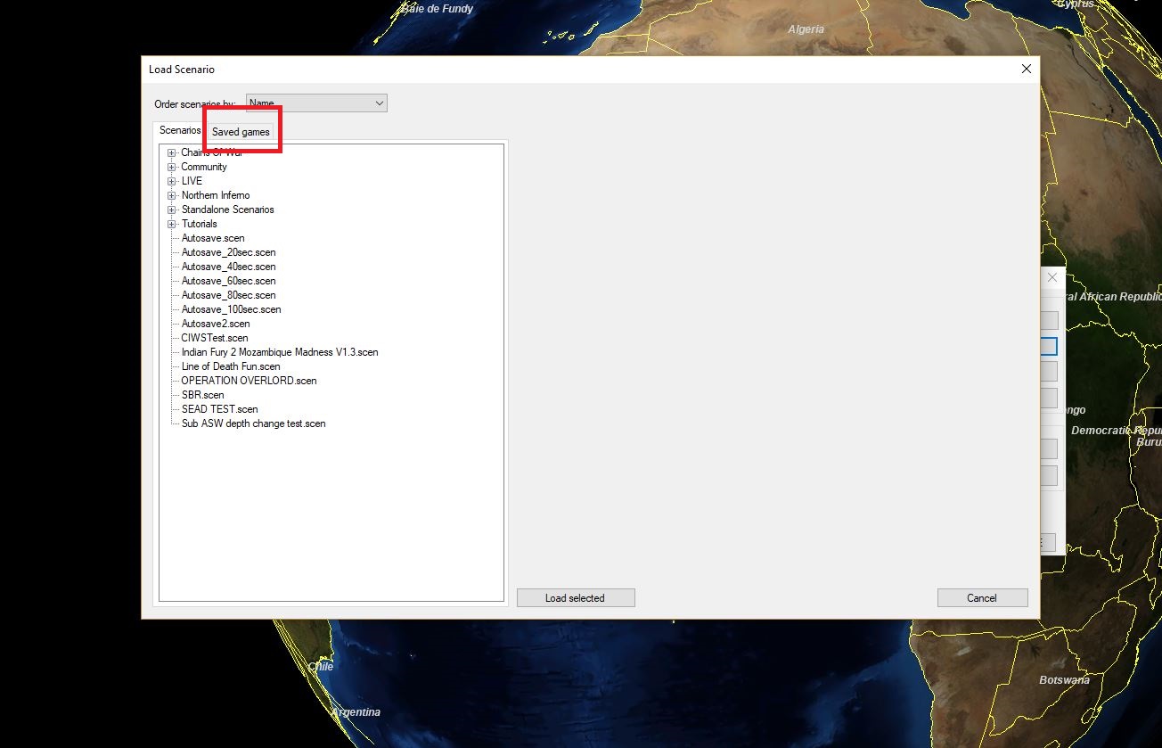Viewport: 1162px width, 748px height.
Task: Switch to the Saved games tab
Action: coord(241,132)
